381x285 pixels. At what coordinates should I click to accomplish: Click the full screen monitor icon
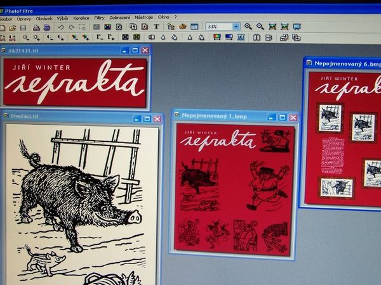coord(296,27)
